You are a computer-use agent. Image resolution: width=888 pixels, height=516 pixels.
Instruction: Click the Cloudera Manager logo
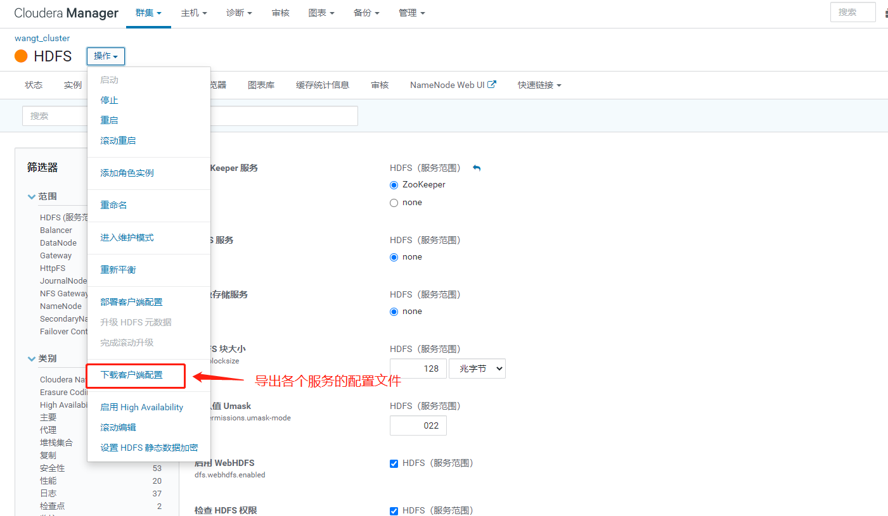[66, 13]
